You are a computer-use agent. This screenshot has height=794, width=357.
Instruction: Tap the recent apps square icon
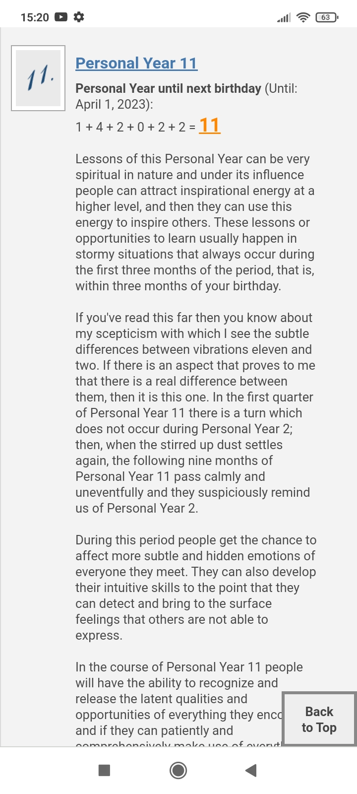click(x=104, y=770)
